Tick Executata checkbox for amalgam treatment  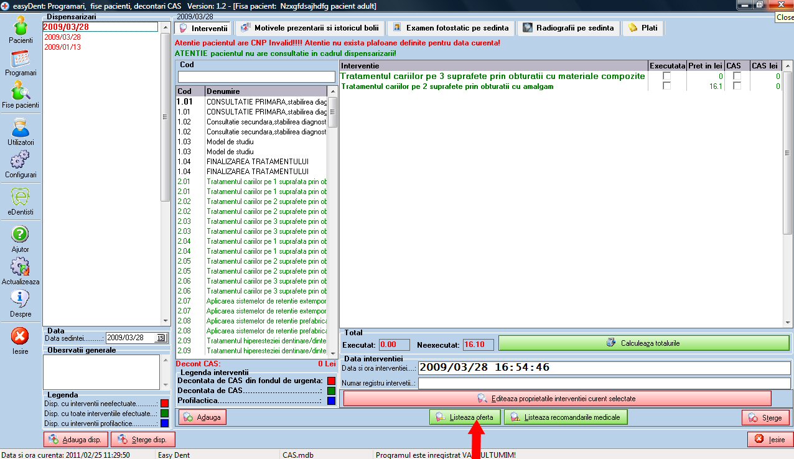point(667,86)
